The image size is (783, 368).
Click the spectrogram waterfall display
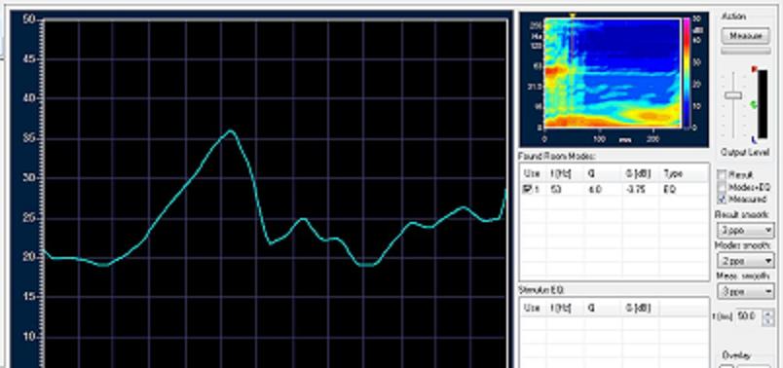[613, 73]
